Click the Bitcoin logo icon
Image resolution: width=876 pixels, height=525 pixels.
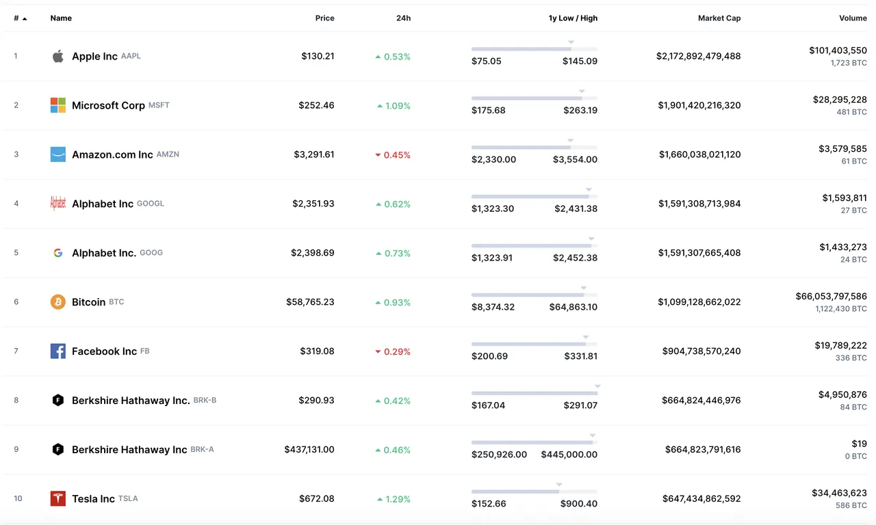click(x=58, y=302)
